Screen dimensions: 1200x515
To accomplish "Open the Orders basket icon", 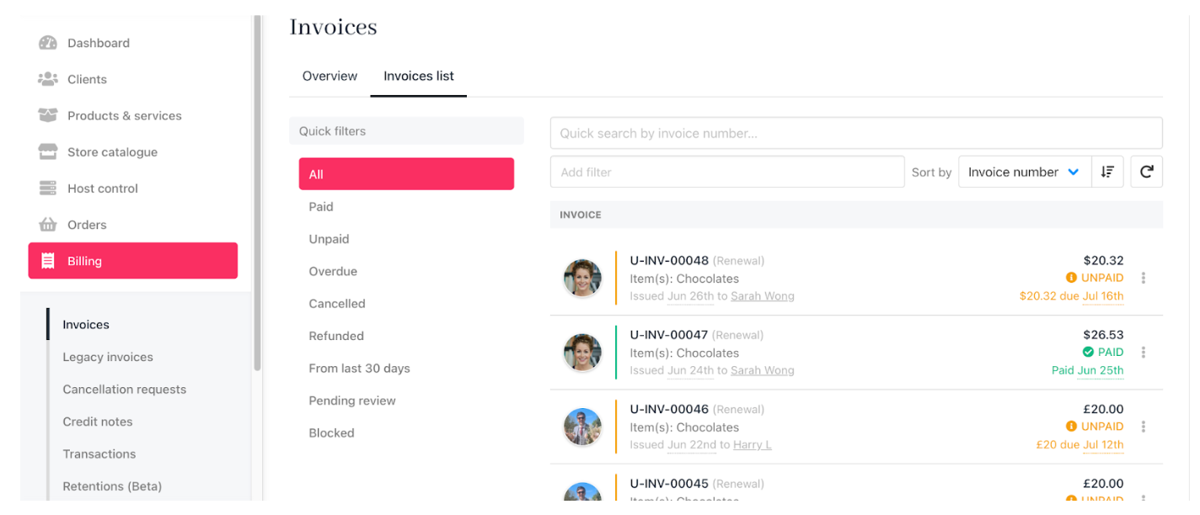I will 48,225.
